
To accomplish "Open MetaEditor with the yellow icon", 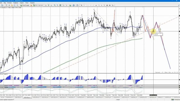I will (x=31, y=5).
